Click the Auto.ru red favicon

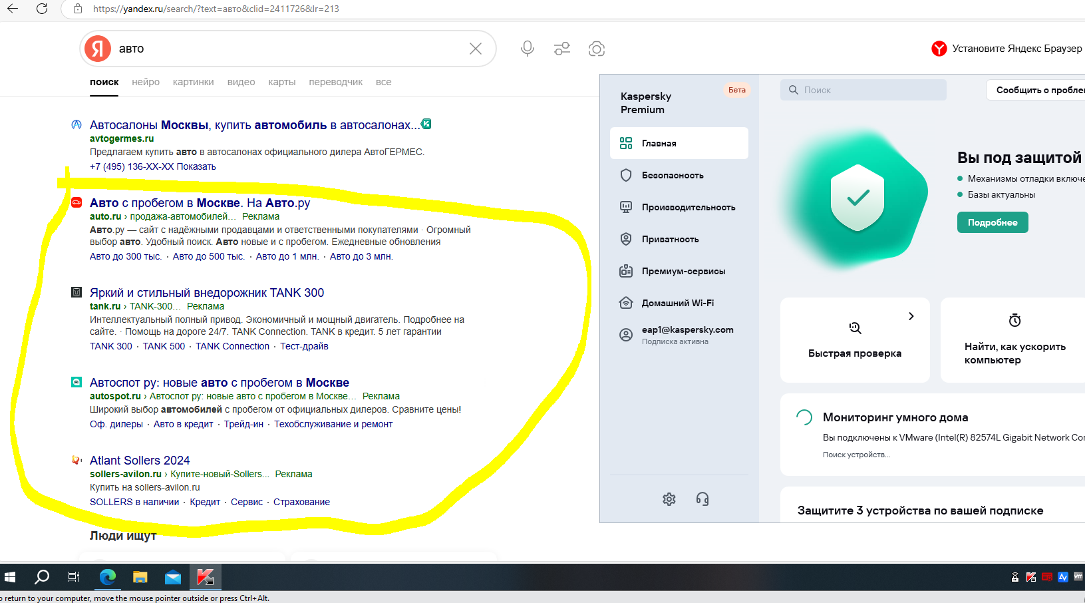pyautogui.click(x=77, y=202)
